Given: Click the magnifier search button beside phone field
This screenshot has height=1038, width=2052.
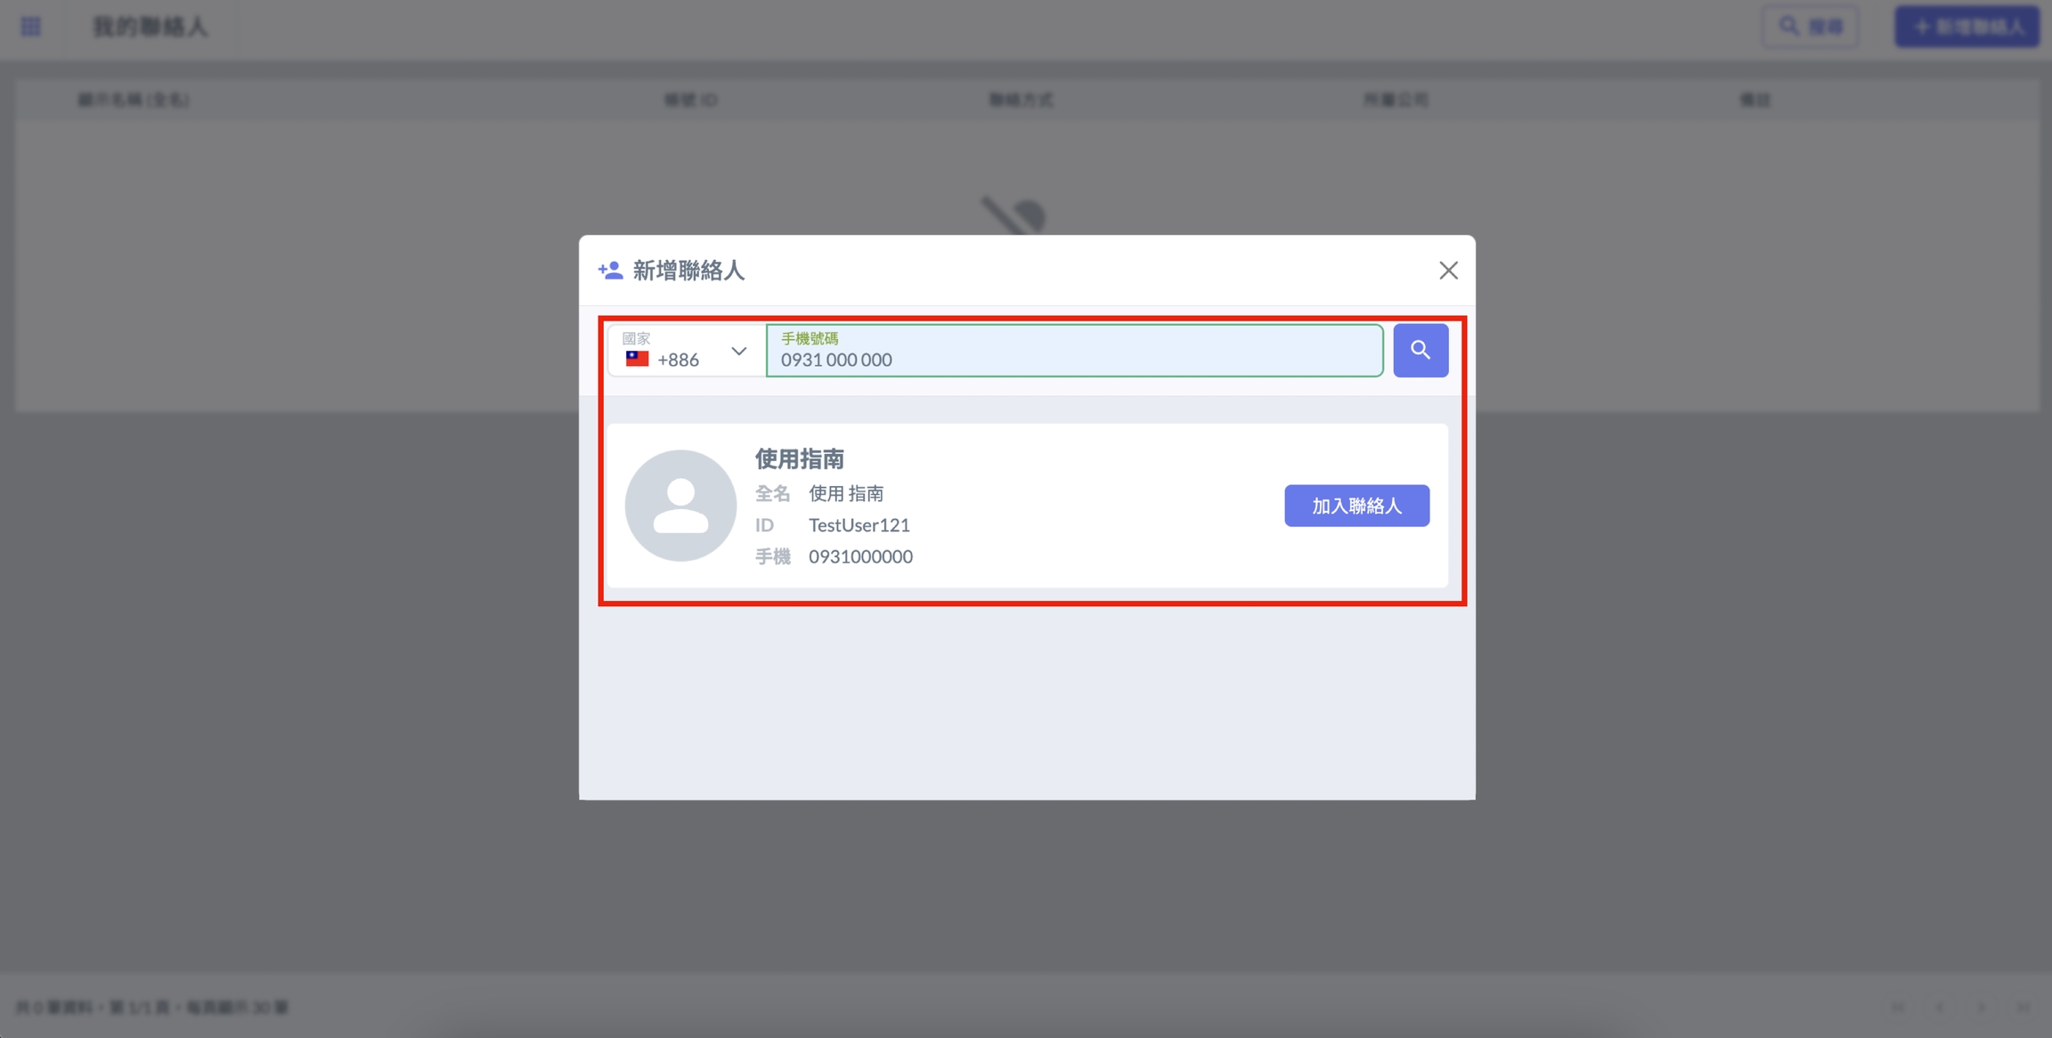Looking at the screenshot, I should (1420, 351).
